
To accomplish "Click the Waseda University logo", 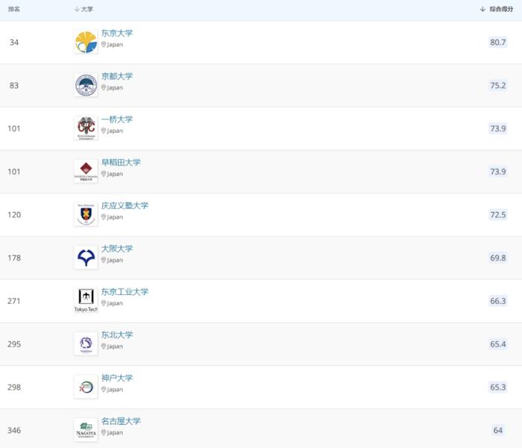I will coord(86,172).
